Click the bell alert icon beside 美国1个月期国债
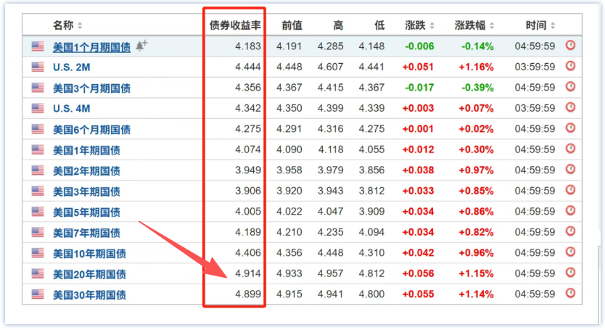The width and height of the screenshot is (605, 330). (x=141, y=45)
